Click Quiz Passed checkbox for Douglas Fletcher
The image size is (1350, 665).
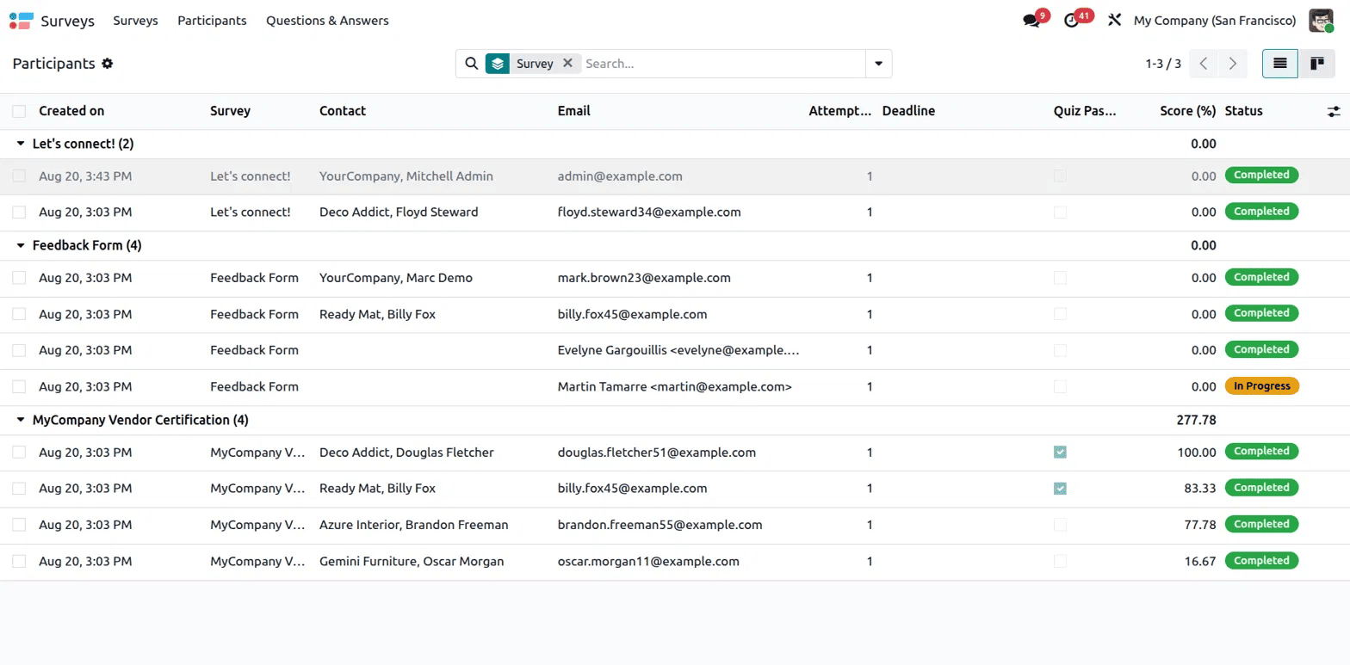[1060, 453]
